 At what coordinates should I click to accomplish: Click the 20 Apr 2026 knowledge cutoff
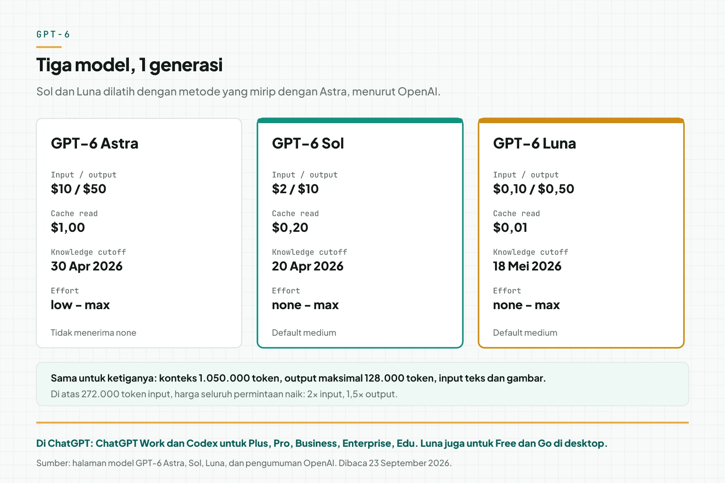[x=308, y=266]
